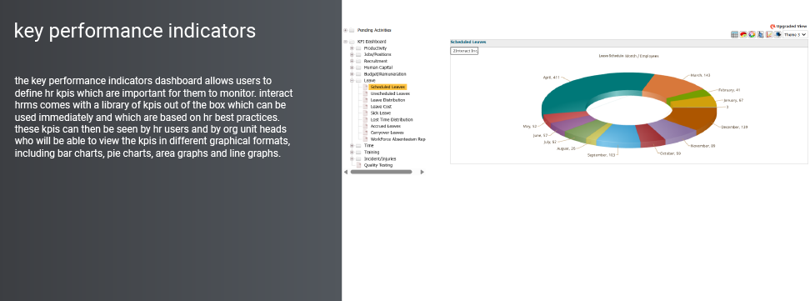
Task: Expand the Productivity folder node
Action: [x=352, y=48]
